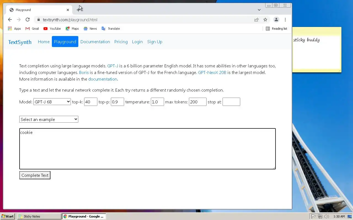Switch to Sticky Notes in the taskbar
Image resolution: width=353 pixels, height=220 pixels.
[39, 216]
